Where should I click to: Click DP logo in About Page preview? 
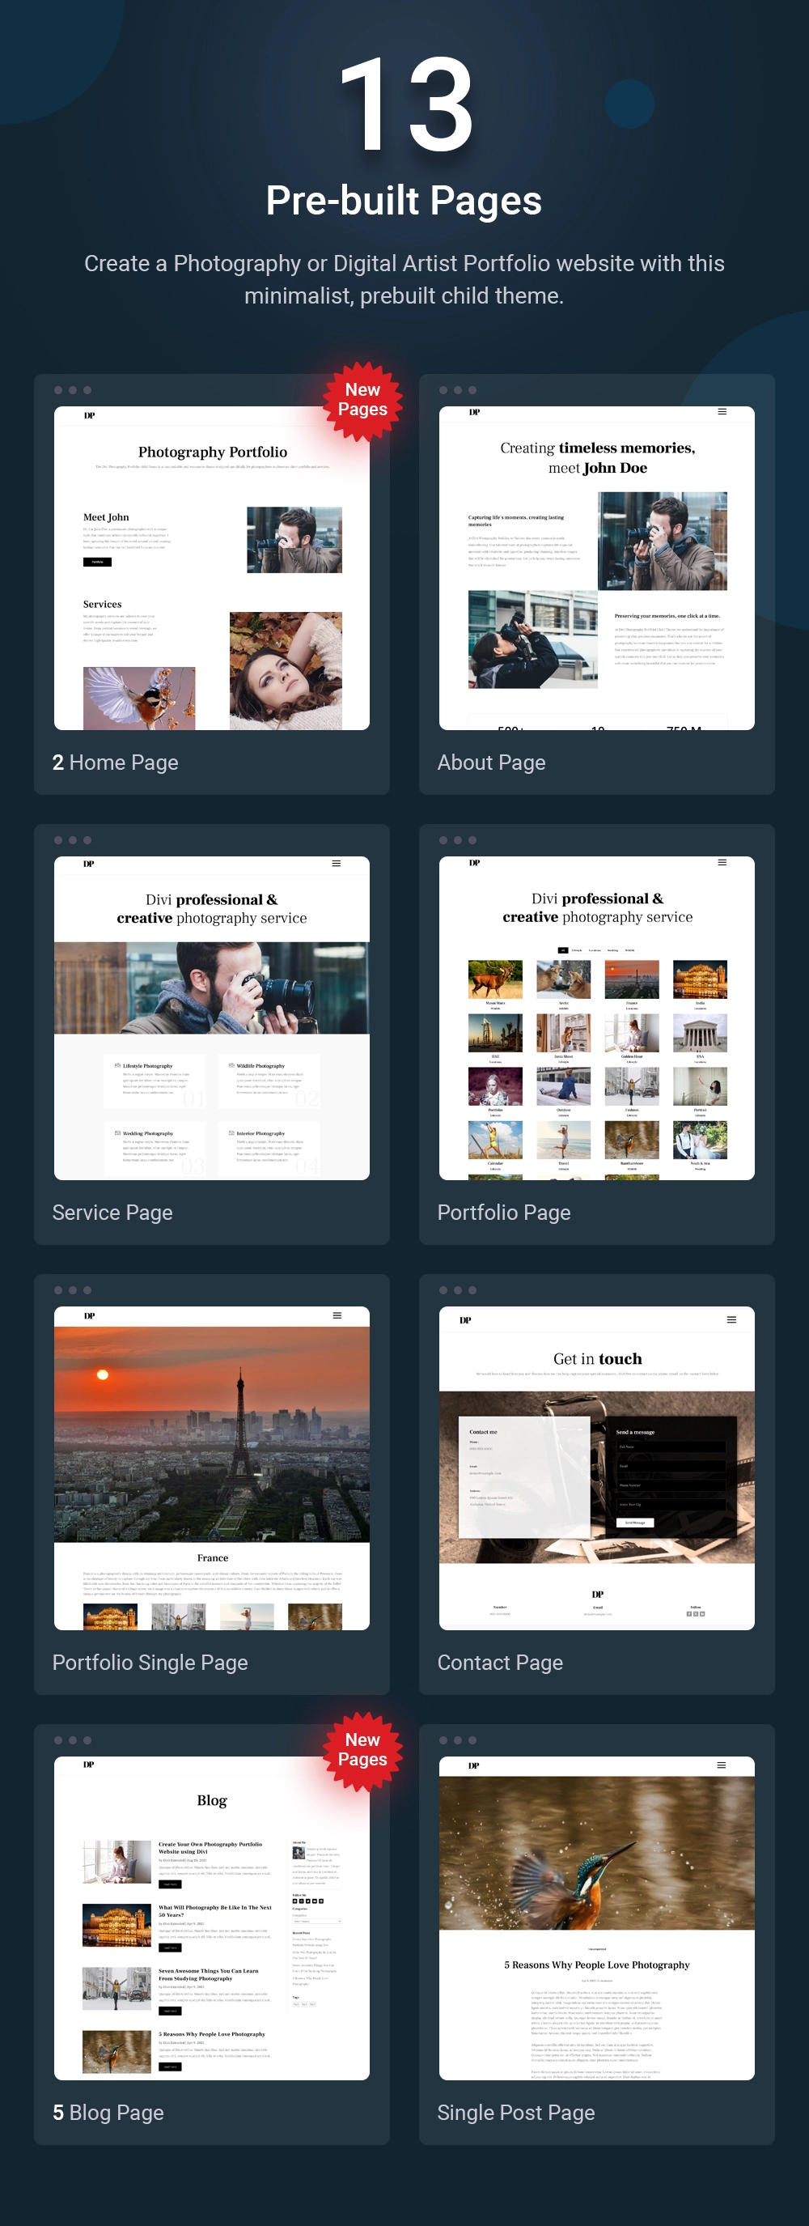click(x=474, y=412)
